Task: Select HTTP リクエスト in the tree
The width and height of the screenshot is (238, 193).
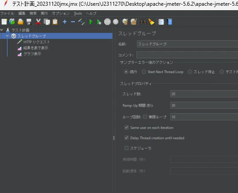Action: (x=37, y=42)
